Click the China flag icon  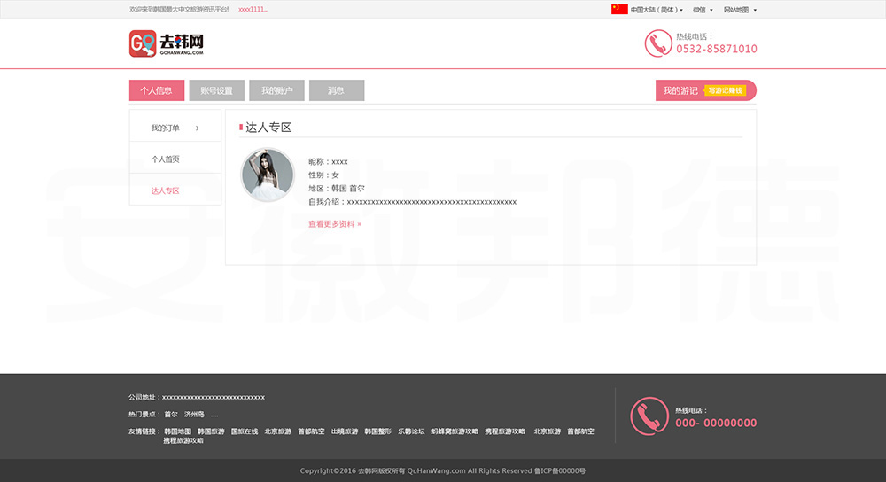pyautogui.click(x=619, y=10)
